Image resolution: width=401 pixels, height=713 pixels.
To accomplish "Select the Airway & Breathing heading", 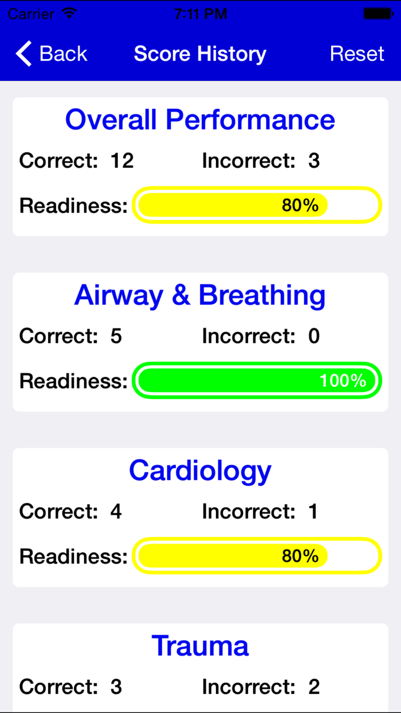I will tap(200, 295).
